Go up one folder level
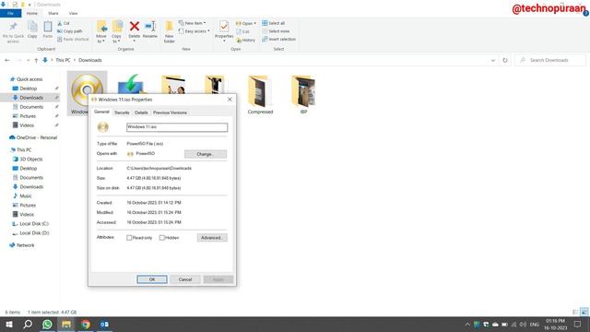This screenshot has width=590, height=332. (36, 60)
